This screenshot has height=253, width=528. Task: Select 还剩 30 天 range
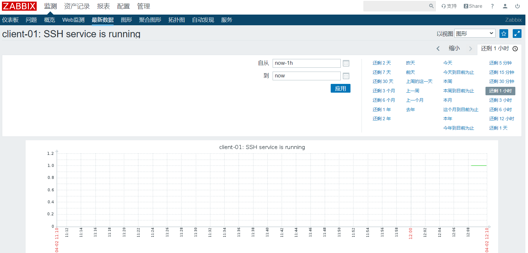(x=383, y=81)
